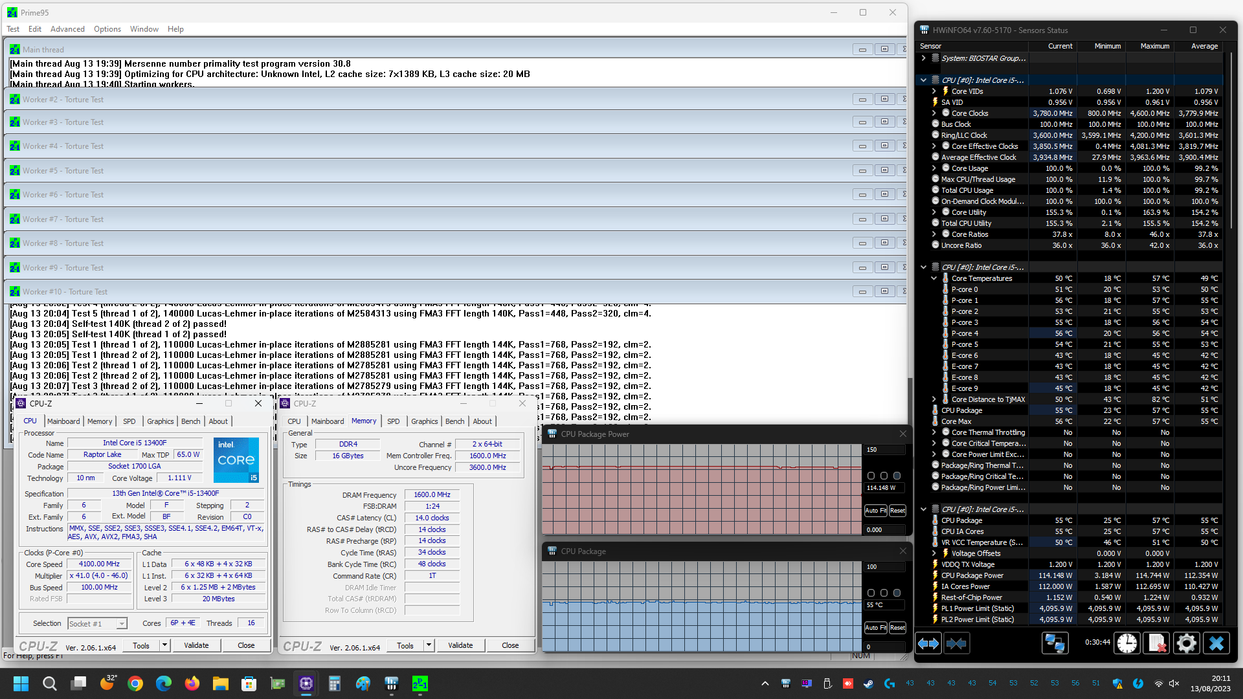Viewport: 1243px width, 699px height.
Task: Open the Calculator taskbar icon
Action: tap(334, 683)
